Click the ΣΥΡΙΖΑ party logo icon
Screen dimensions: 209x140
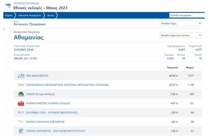[21, 85]
